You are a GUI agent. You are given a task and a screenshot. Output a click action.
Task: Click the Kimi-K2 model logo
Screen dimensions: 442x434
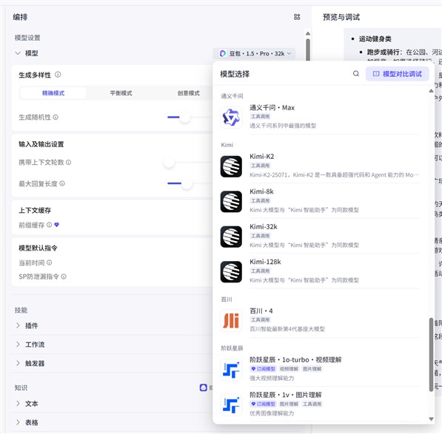point(231,166)
